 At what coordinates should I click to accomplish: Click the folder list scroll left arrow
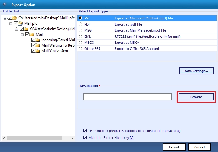4,138
